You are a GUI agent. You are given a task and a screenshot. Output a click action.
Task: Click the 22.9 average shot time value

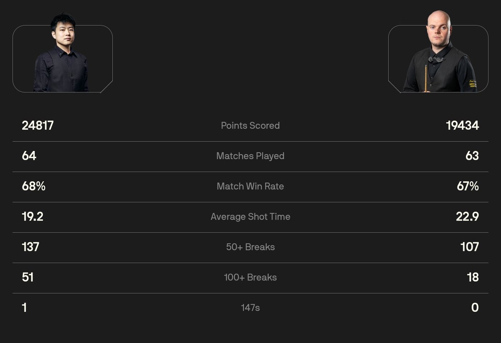[x=467, y=217]
